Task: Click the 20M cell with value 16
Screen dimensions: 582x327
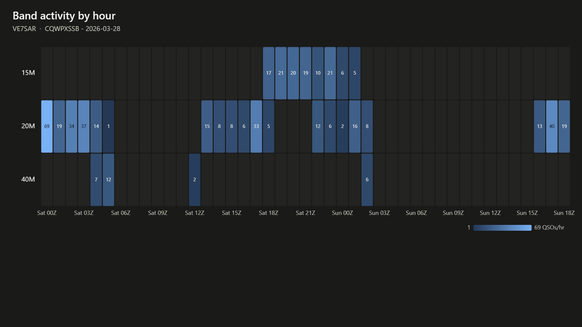Action: (x=355, y=126)
